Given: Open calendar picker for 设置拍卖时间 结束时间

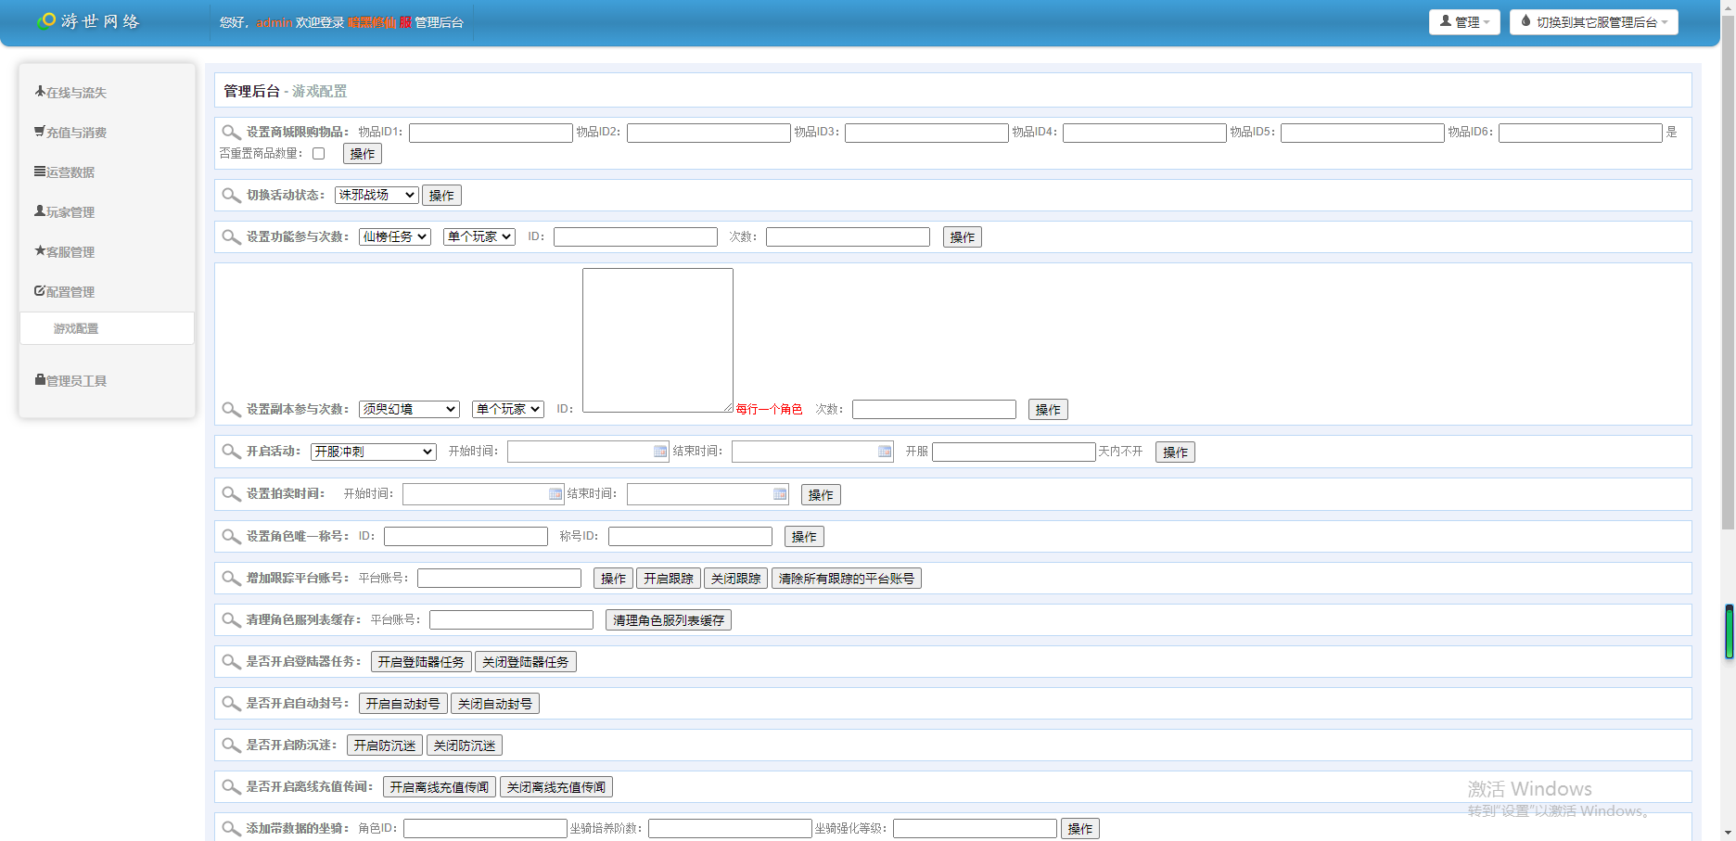Looking at the screenshot, I should 780,494.
